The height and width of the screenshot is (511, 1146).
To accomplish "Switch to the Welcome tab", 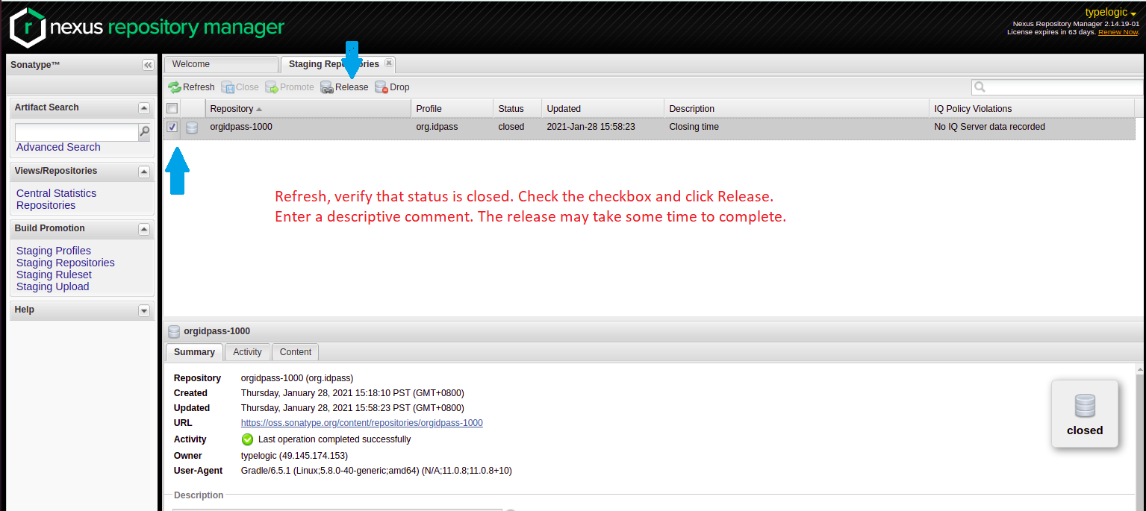I will [x=221, y=64].
